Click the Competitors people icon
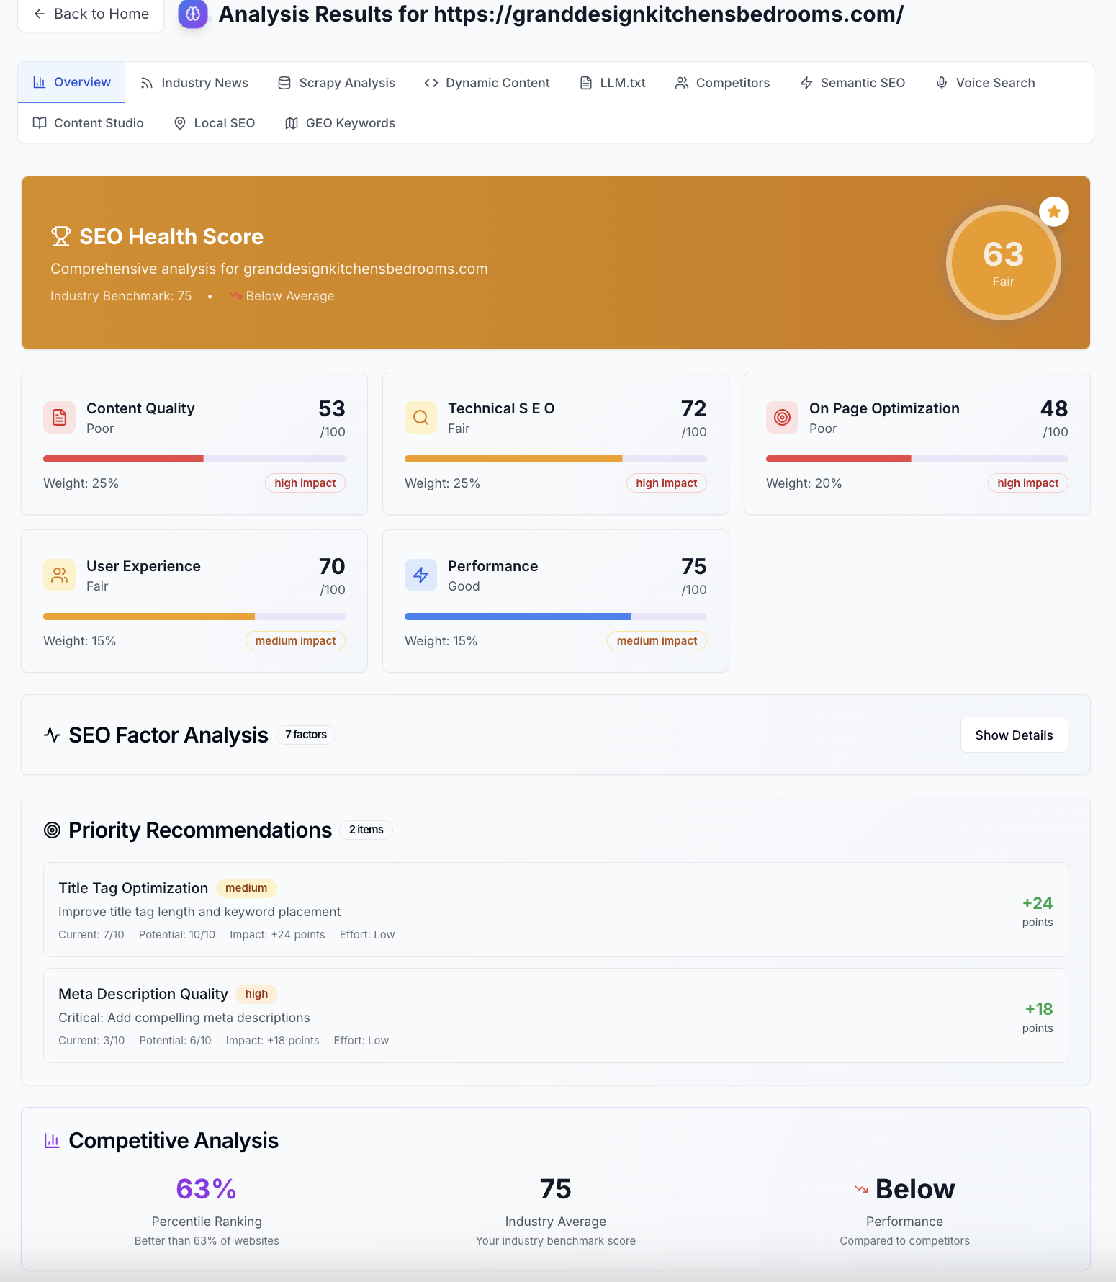This screenshot has width=1116, height=1282. (x=681, y=83)
